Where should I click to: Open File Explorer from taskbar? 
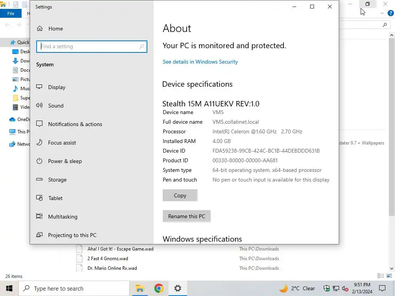click(x=140, y=288)
